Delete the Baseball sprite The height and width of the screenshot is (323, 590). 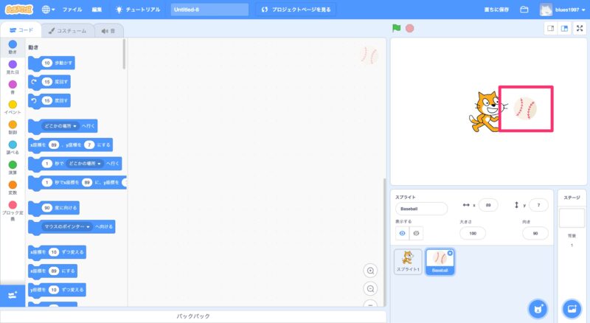coord(450,253)
